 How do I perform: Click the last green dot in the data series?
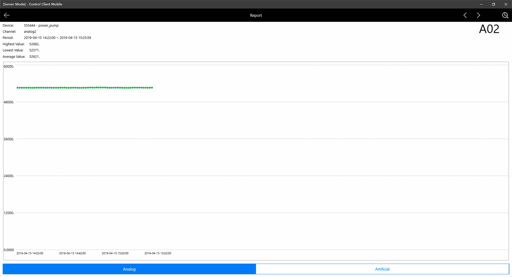click(x=152, y=87)
